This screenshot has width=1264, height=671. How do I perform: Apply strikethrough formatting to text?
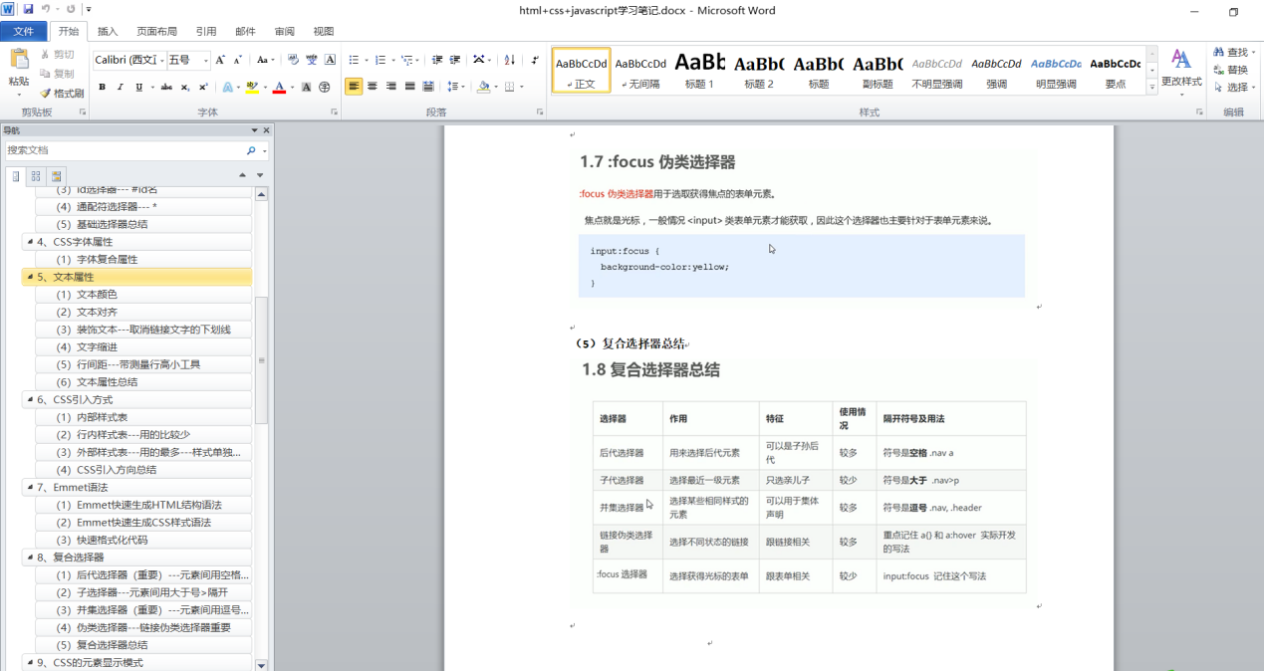[x=166, y=88]
